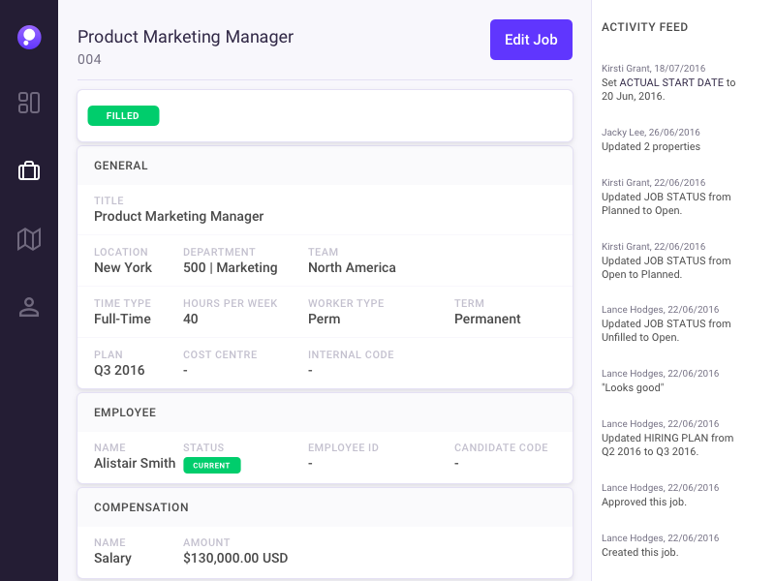Click the location value New York
775x581 pixels.
[x=123, y=268]
